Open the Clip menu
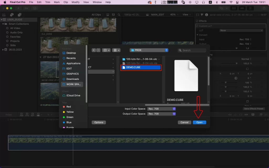 (65, 2)
